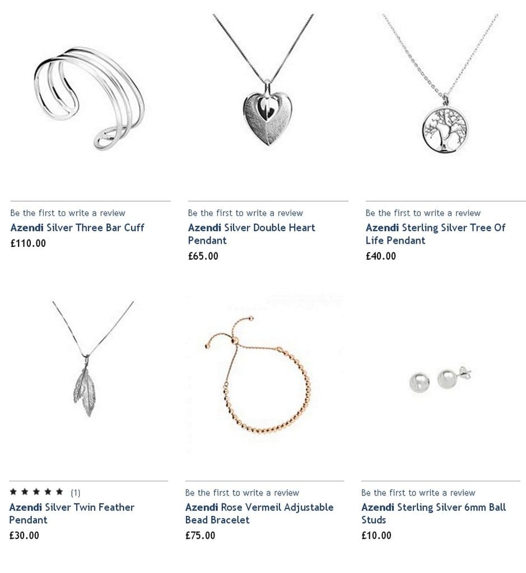The height and width of the screenshot is (573, 526).
Task: Open the (1) review count for Feather Pendant
Action: (x=76, y=493)
